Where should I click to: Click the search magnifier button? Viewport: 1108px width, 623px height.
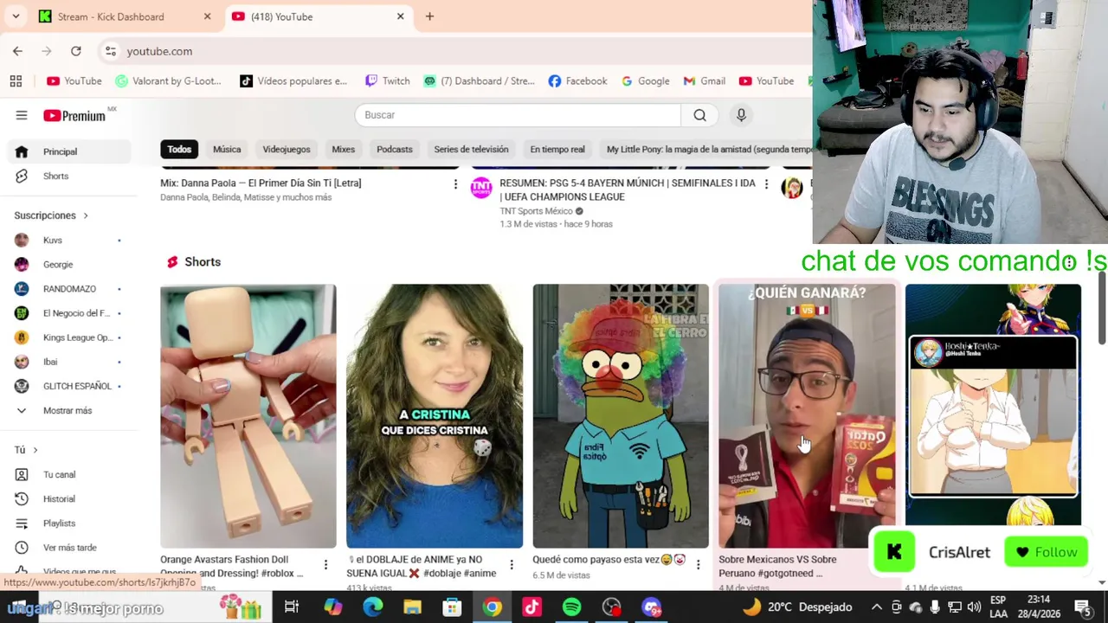pos(699,115)
